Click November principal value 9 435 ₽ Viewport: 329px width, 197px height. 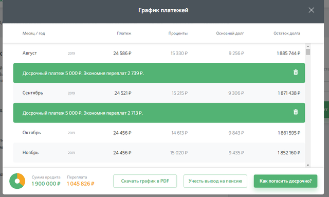tap(236, 153)
